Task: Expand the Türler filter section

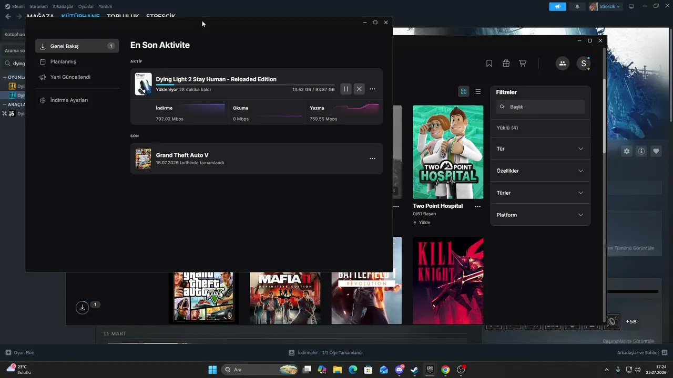Action: click(540, 193)
